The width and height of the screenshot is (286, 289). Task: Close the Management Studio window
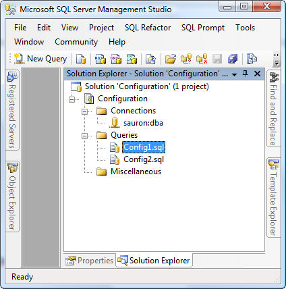[x=266, y=7]
